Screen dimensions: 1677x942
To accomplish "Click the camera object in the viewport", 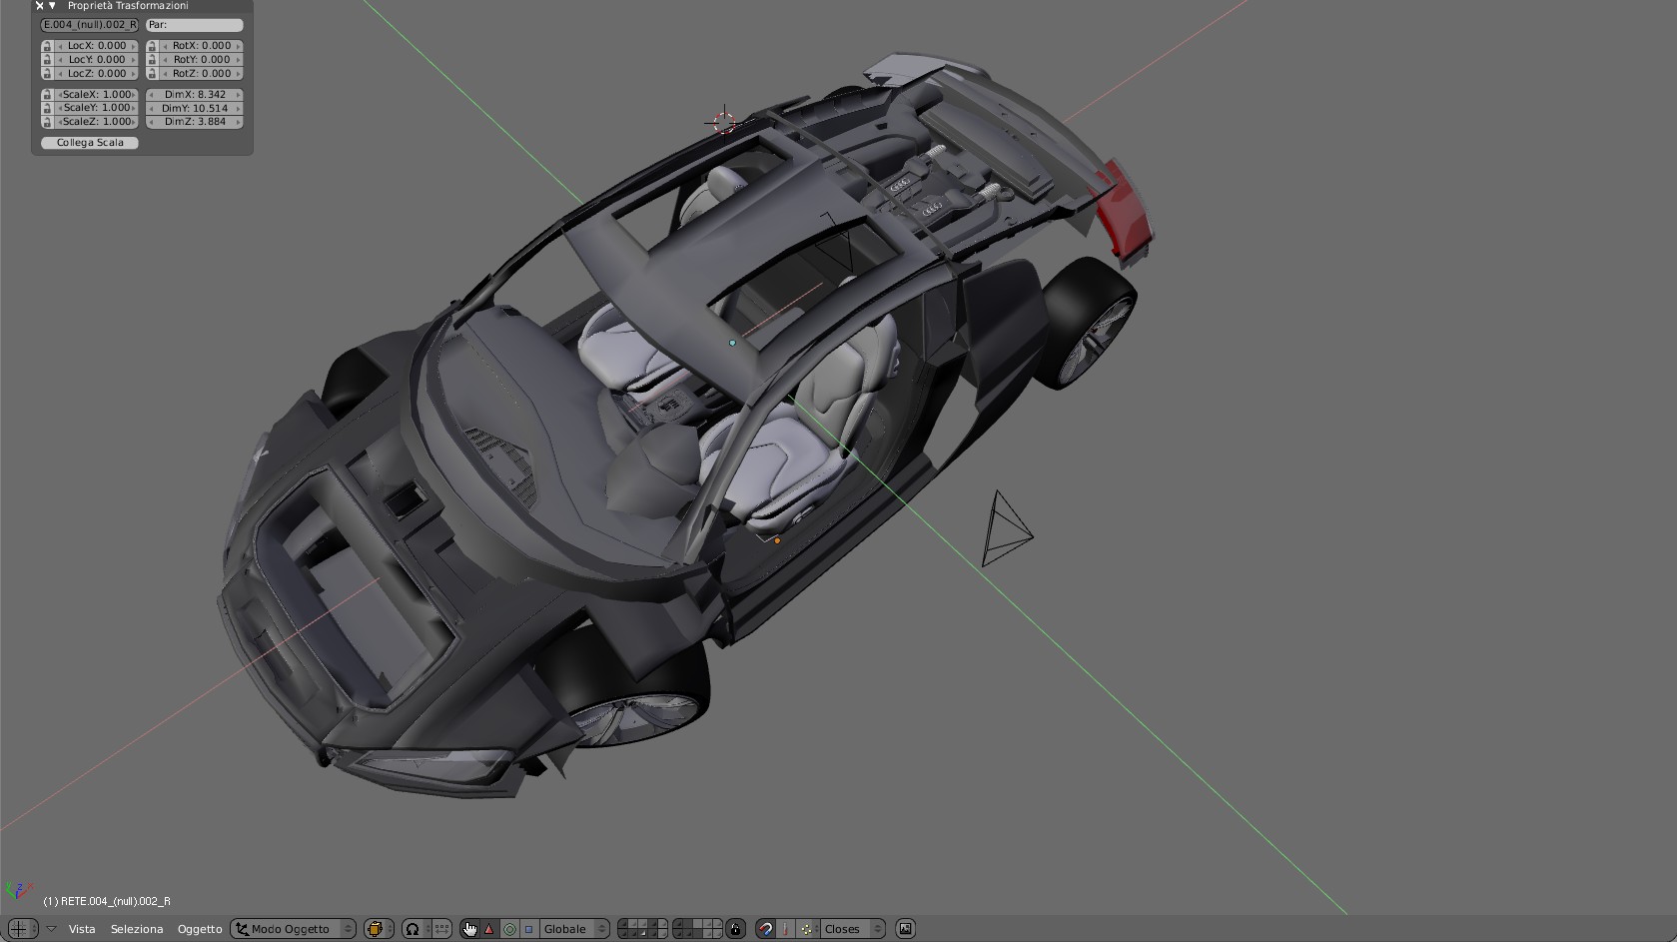I will 1006,528.
